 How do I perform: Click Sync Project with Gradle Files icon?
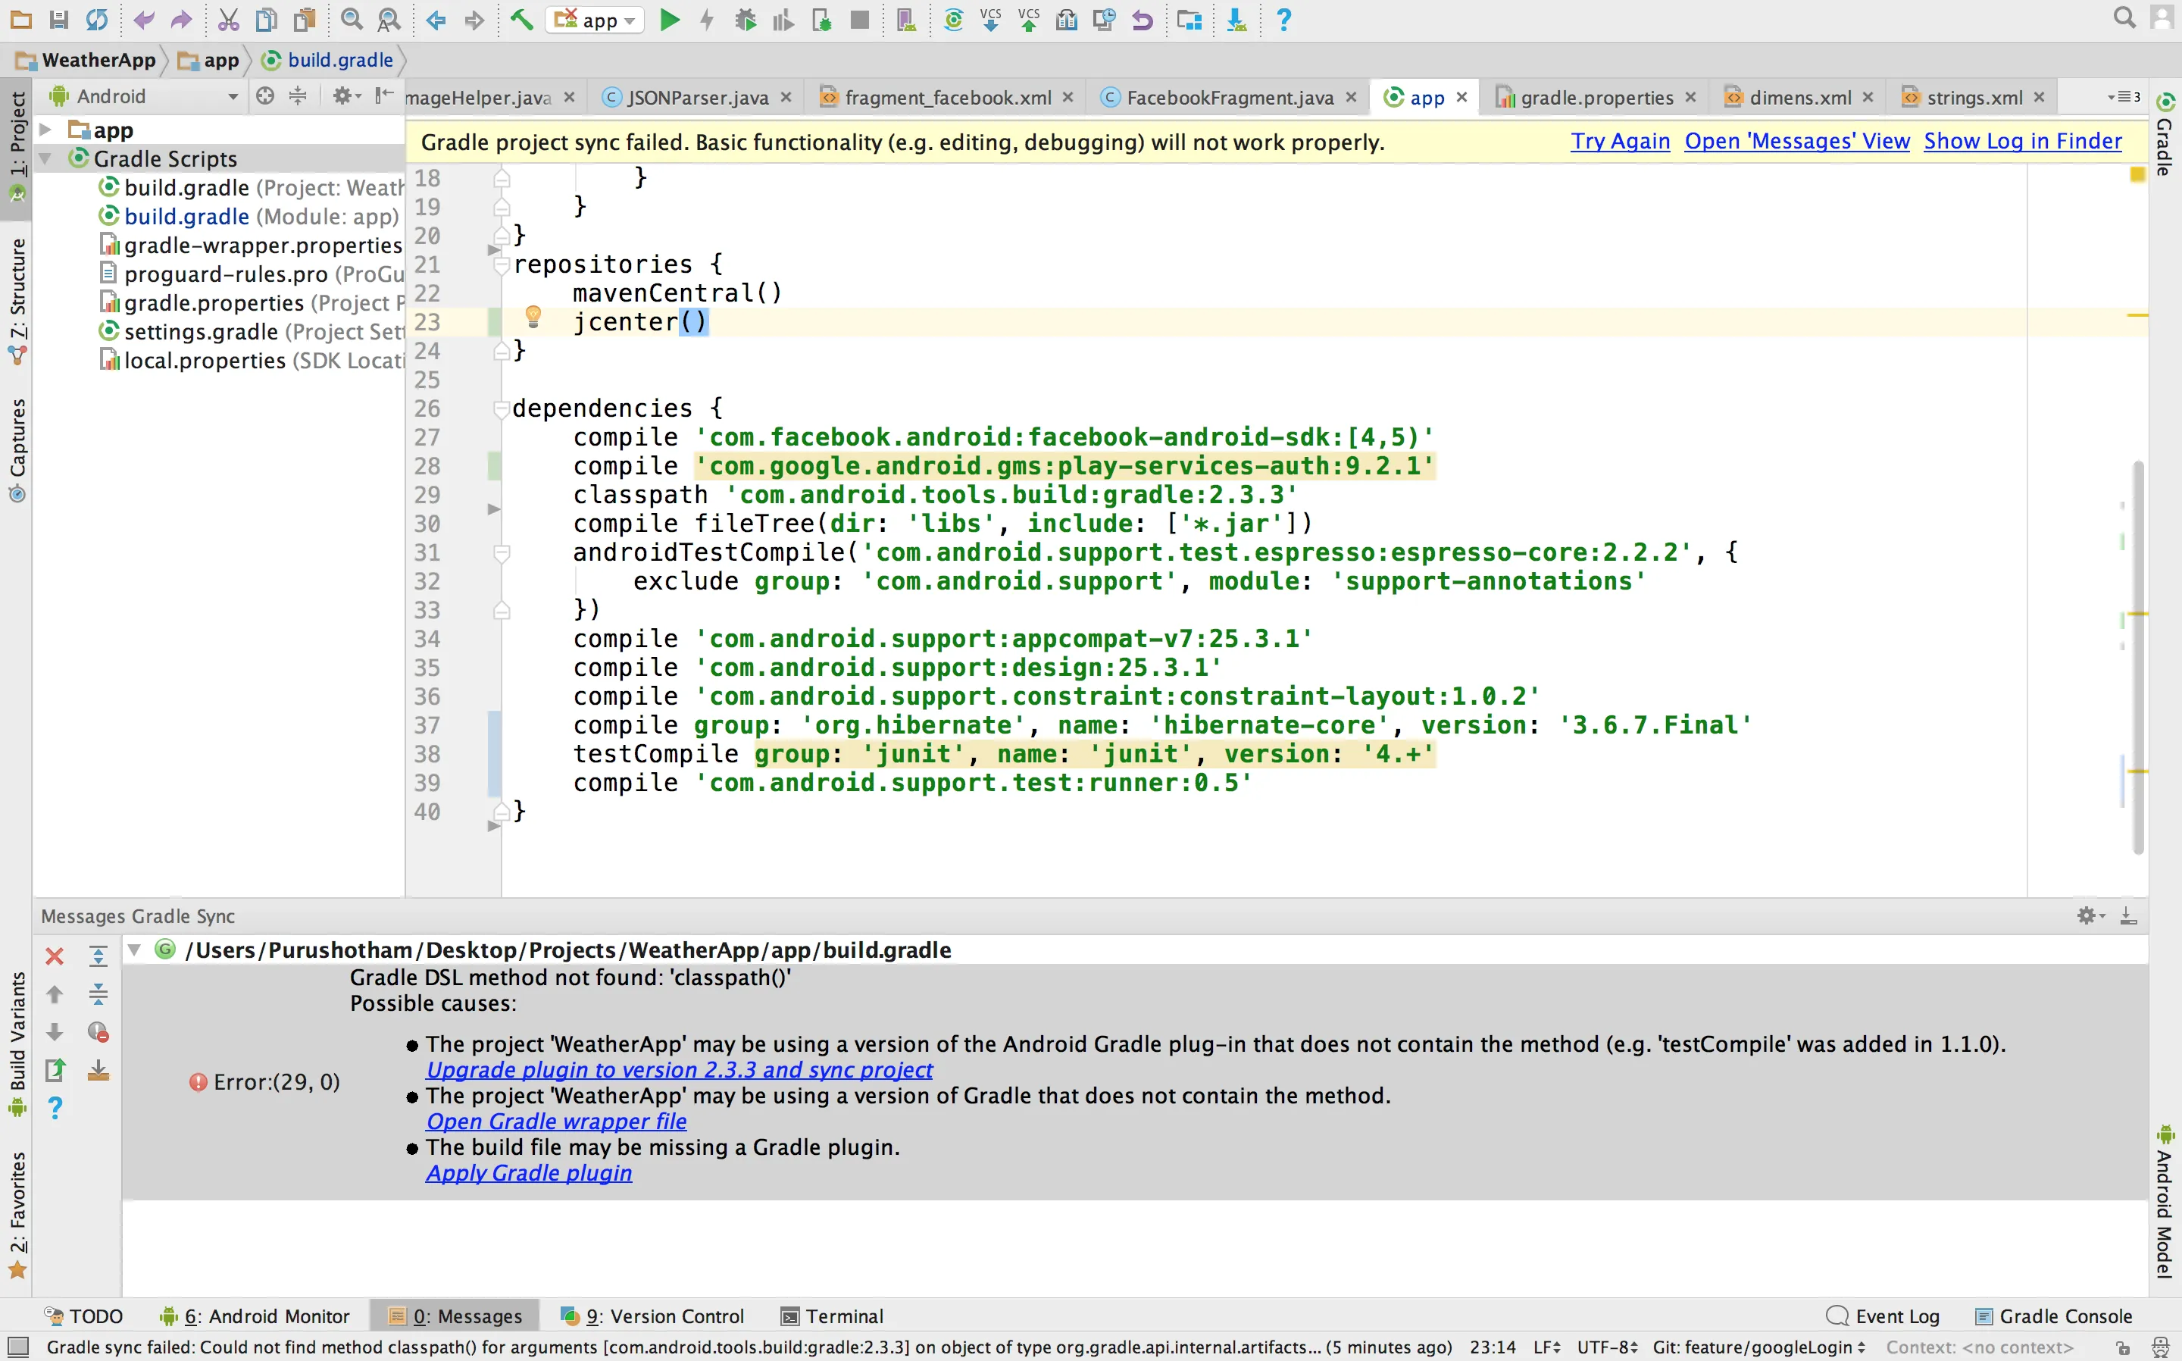[x=953, y=20]
